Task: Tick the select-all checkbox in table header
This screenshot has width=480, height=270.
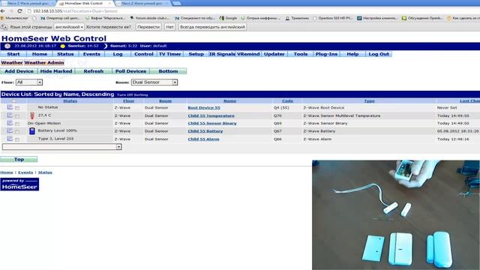Action: pyautogui.click(x=13, y=101)
